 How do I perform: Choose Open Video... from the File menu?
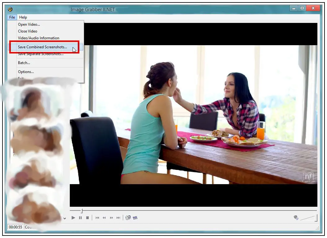(29, 24)
